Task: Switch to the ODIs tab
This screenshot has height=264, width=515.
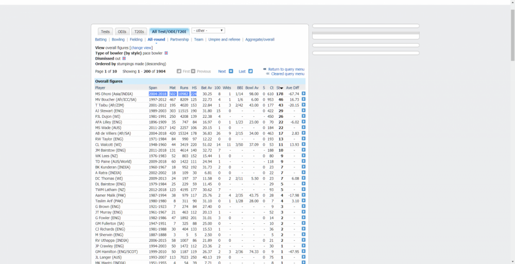Action: tap(122, 31)
